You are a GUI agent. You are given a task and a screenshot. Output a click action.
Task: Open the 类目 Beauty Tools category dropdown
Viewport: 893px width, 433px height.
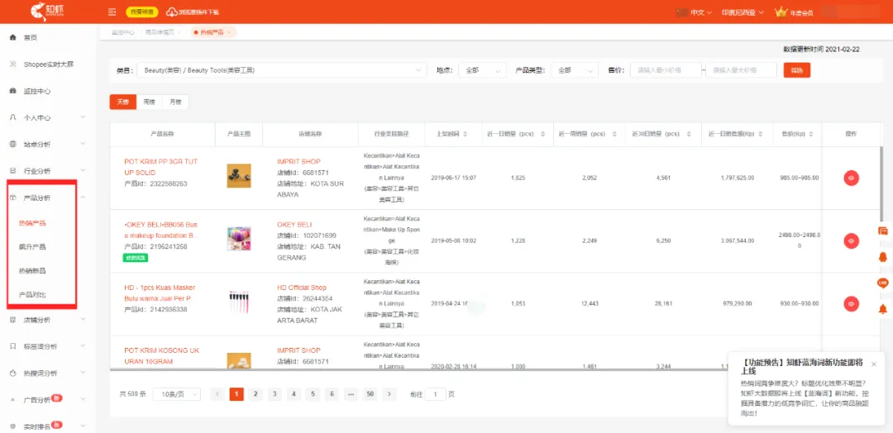[281, 70]
